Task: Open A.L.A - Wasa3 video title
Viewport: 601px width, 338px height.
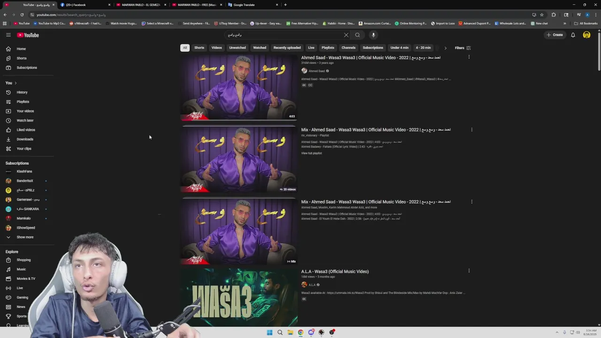Action: coord(335,271)
